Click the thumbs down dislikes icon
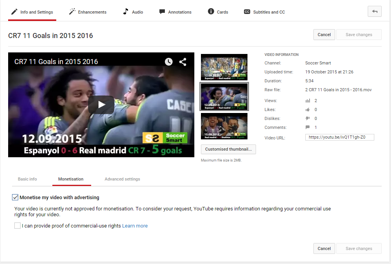 coord(308,118)
